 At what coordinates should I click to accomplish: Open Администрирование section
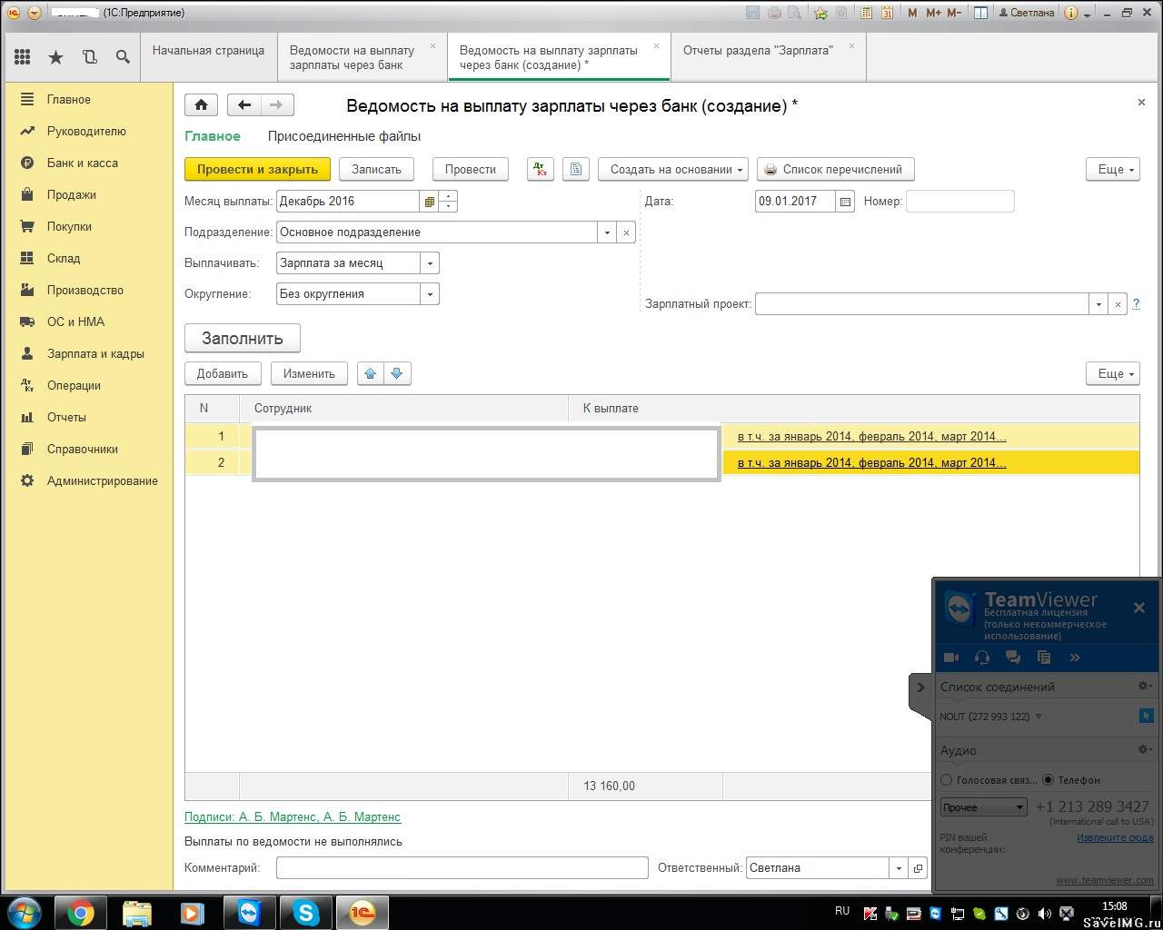pos(103,481)
